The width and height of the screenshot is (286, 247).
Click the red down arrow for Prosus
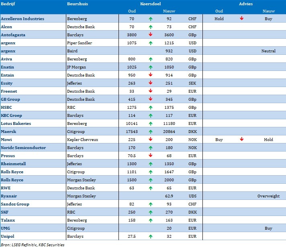point(151,155)
